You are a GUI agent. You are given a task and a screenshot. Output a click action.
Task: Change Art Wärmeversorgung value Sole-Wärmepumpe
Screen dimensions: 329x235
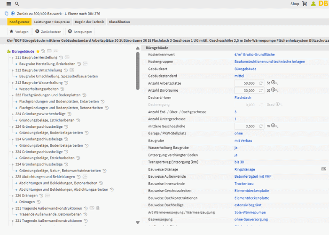point(250,212)
